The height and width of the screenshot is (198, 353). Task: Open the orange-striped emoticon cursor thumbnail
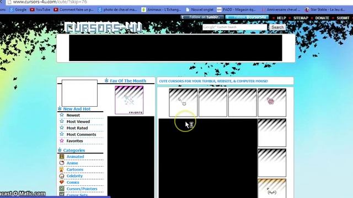272,188
